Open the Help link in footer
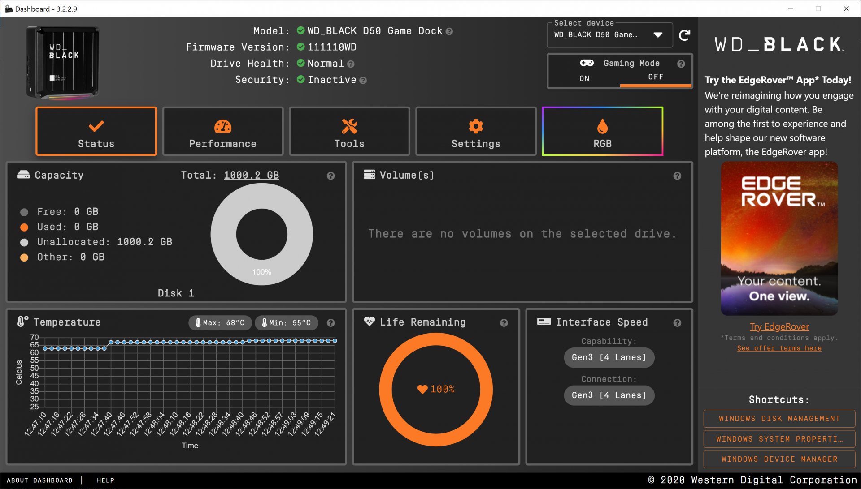This screenshot has width=861, height=489. click(106, 480)
